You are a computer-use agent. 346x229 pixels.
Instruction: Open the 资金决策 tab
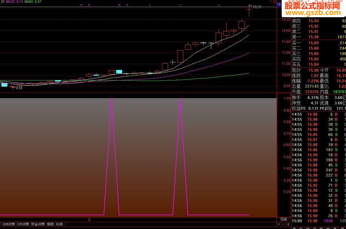[x=38, y=224]
